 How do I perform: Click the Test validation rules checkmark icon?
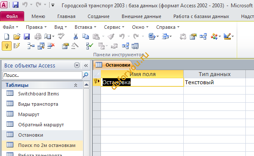tap(89, 46)
